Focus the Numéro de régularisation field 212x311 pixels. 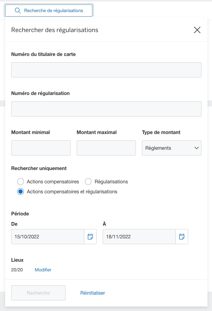click(106, 109)
